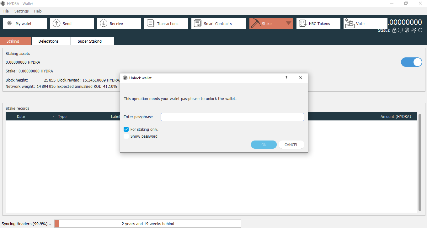Turn off the staking toggle switch
The height and width of the screenshot is (228, 427).
tap(411, 62)
